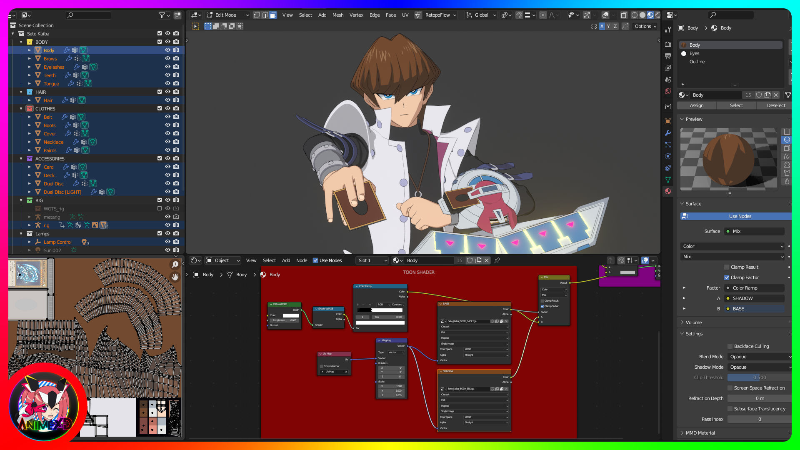
Task: Unlink the Body material in node editor header
Action: pyautogui.click(x=486, y=260)
